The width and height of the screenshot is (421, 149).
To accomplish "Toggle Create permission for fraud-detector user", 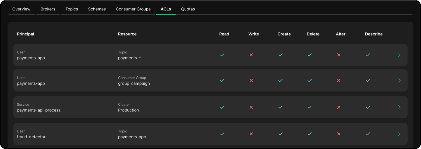I will (280, 134).
